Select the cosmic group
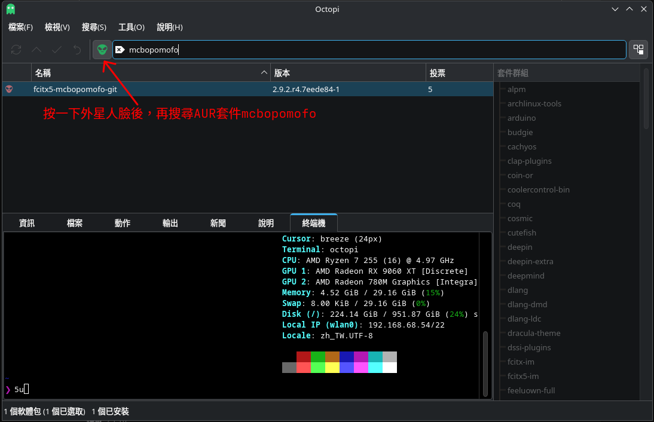 point(519,219)
